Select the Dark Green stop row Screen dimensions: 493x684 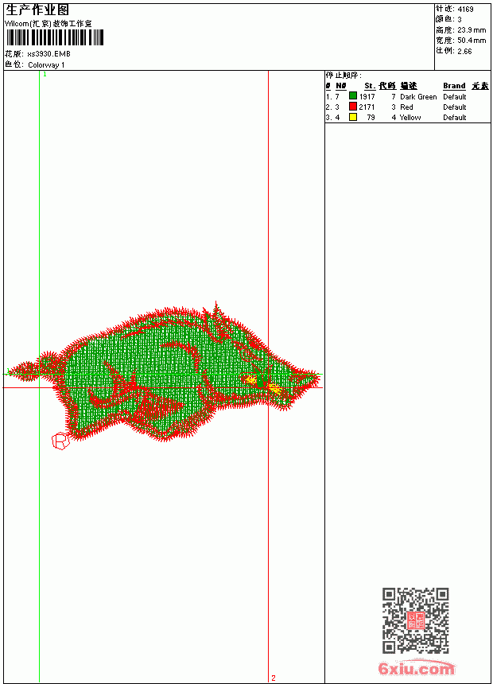[x=407, y=96]
